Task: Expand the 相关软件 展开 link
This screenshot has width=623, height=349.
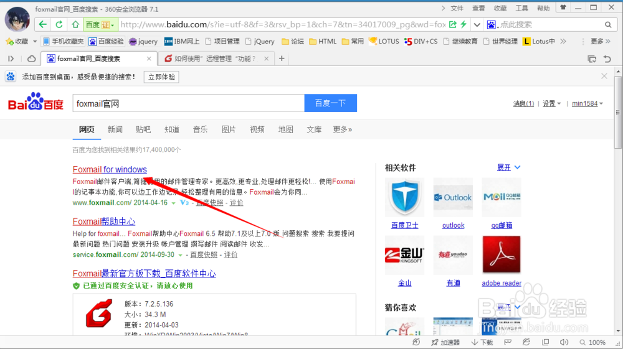Action: click(x=508, y=167)
